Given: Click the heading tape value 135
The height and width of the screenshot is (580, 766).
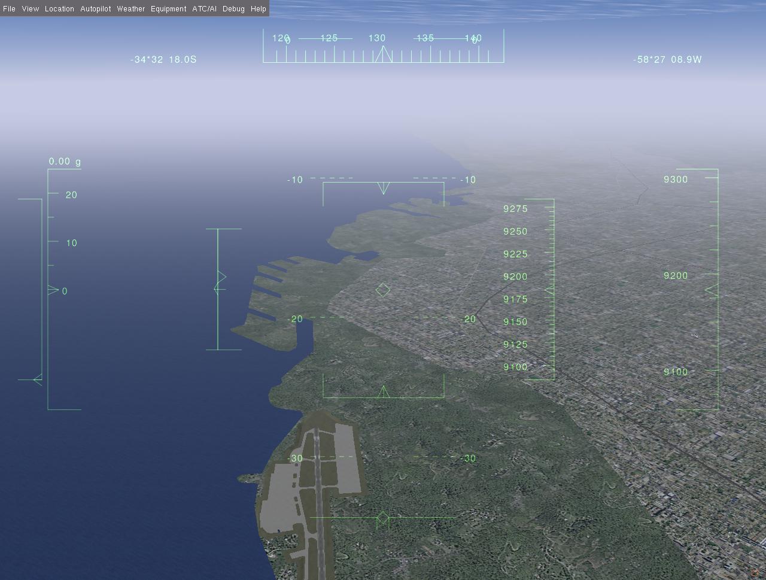Looking at the screenshot, I should (x=425, y=38).
